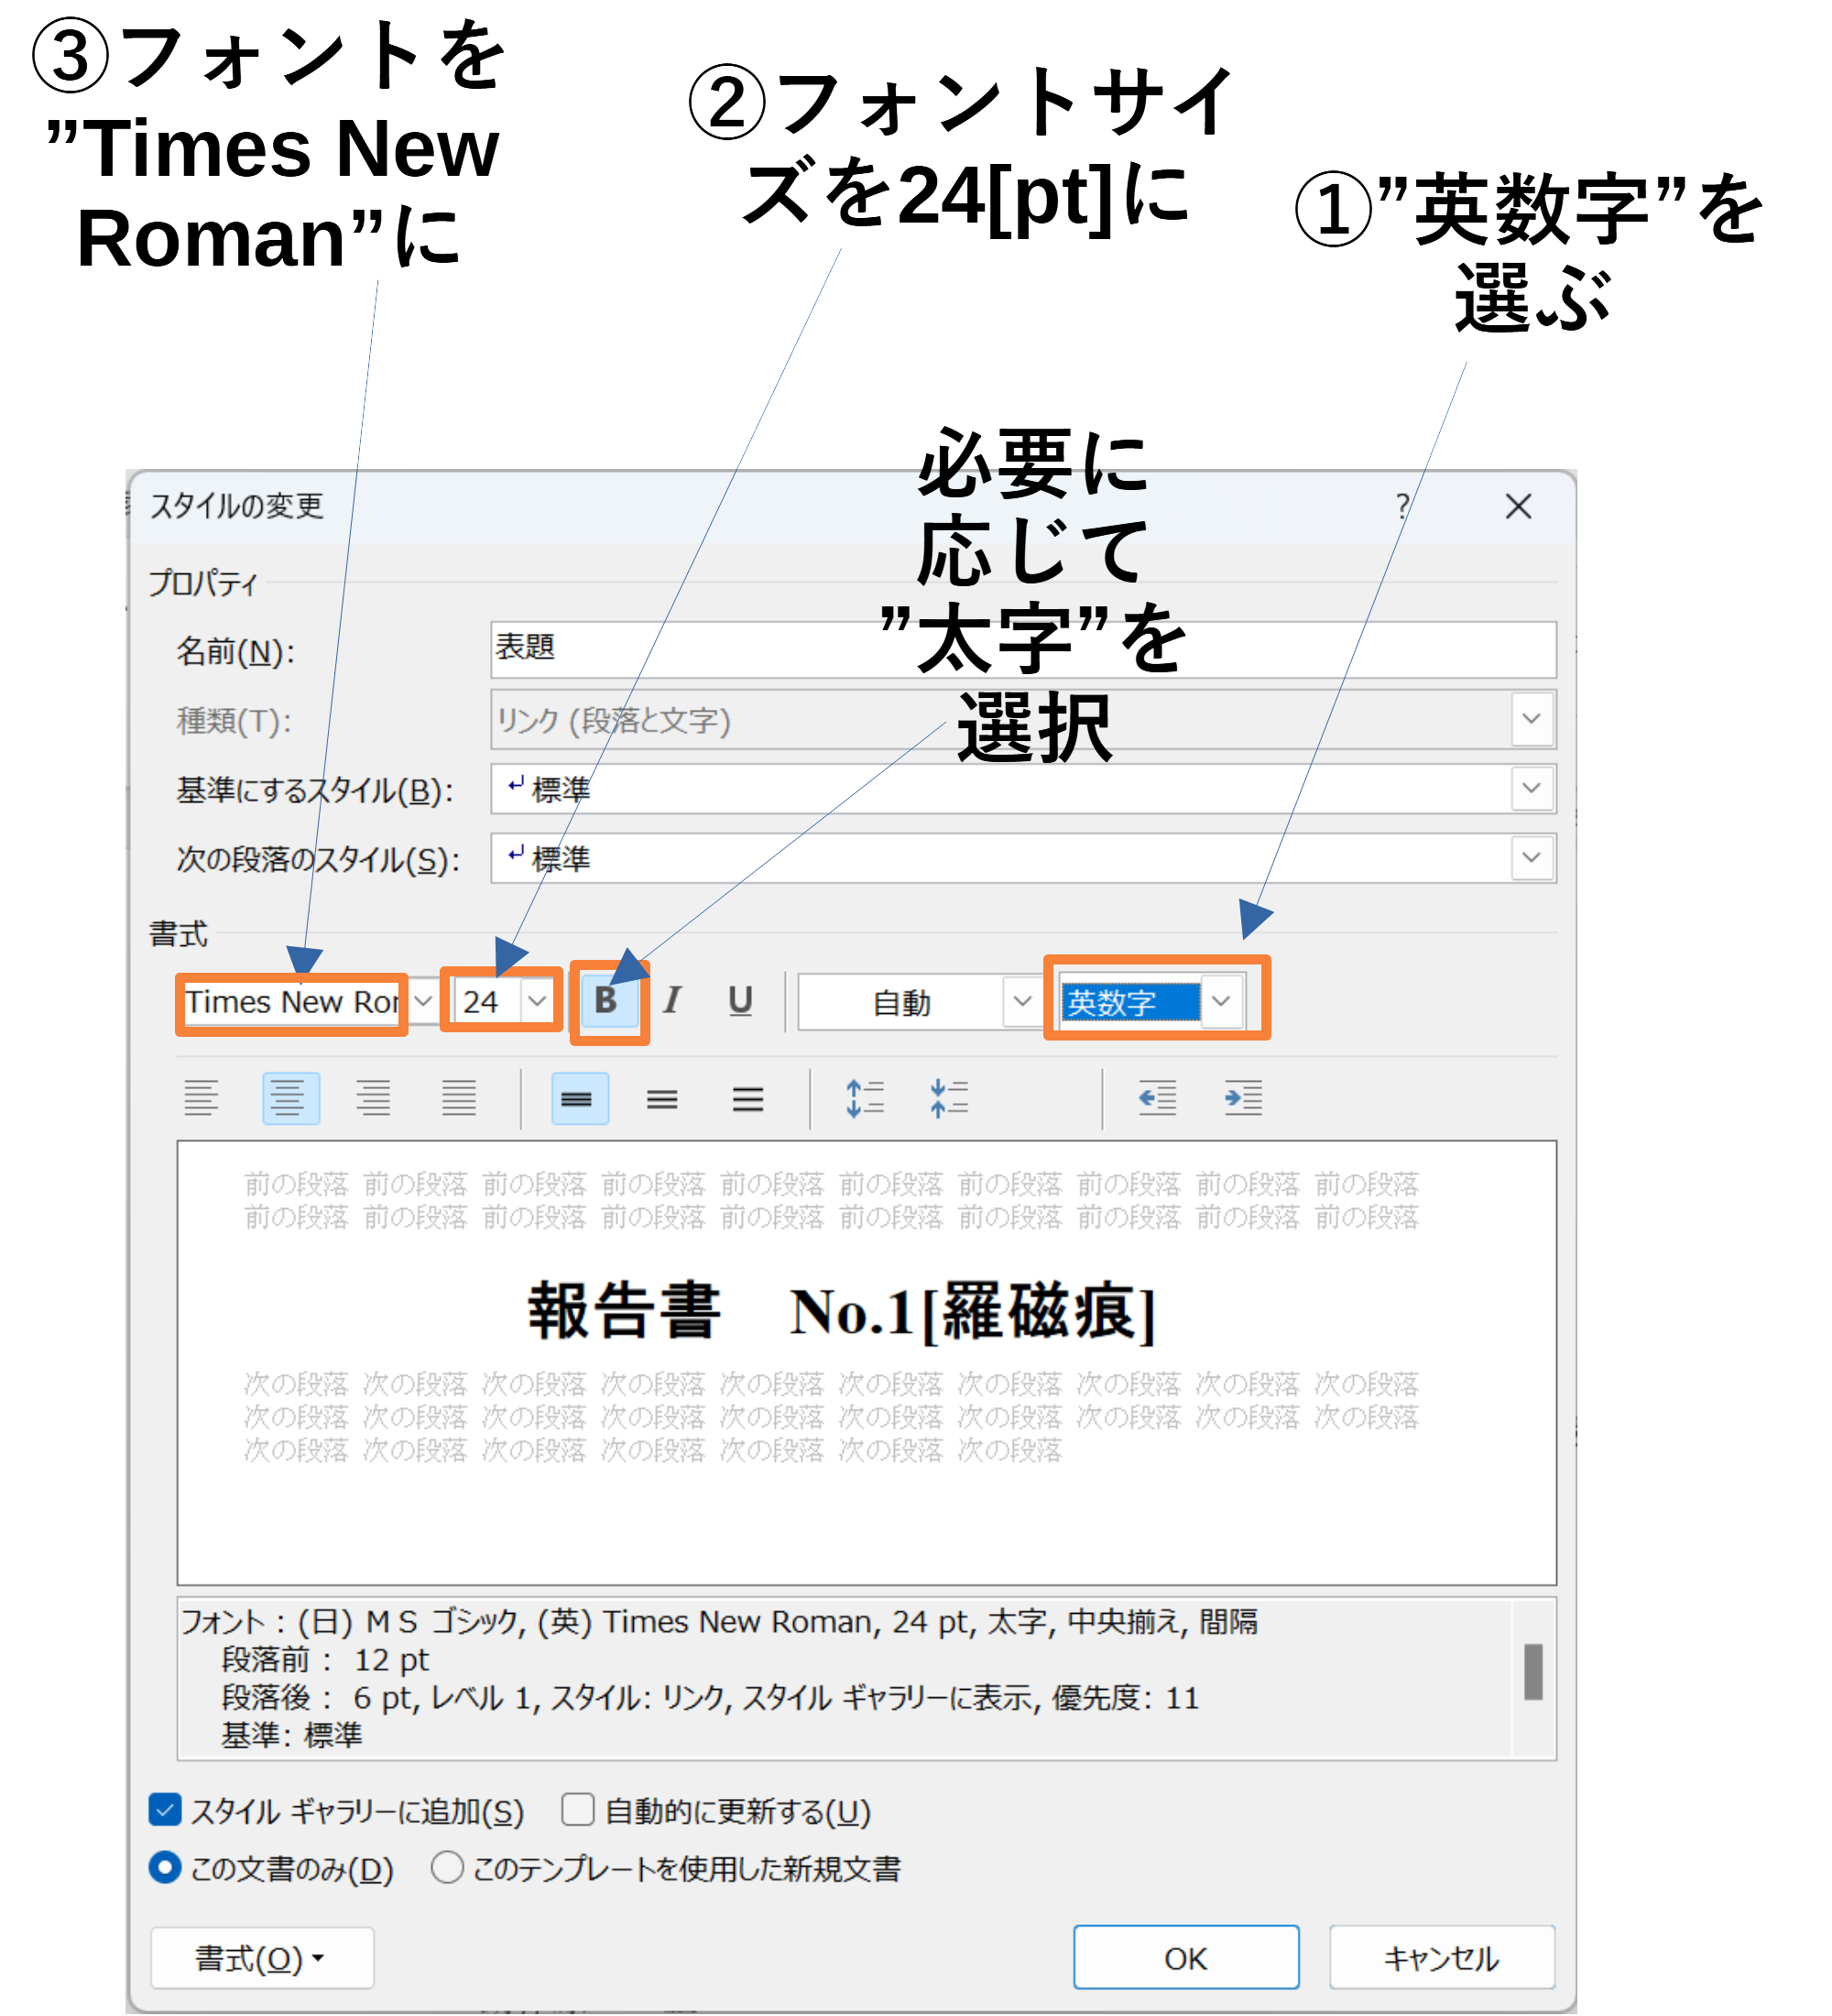Click the キャンセル button
This screenshot has width=1832, height=2016.
1442,1958
